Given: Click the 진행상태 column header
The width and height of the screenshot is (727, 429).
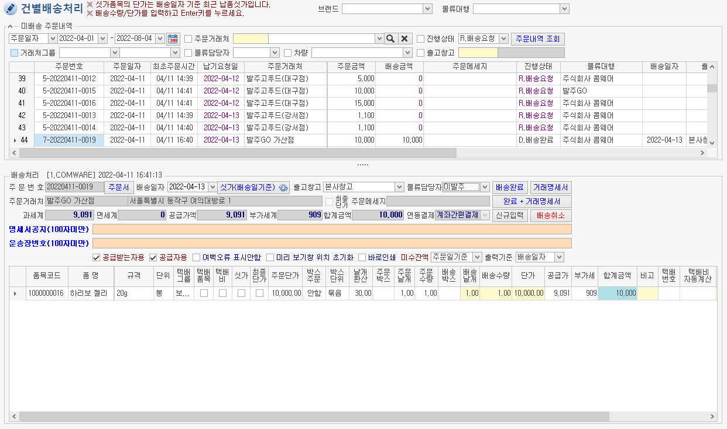Looking at the screenshot, I should point(539,67).
